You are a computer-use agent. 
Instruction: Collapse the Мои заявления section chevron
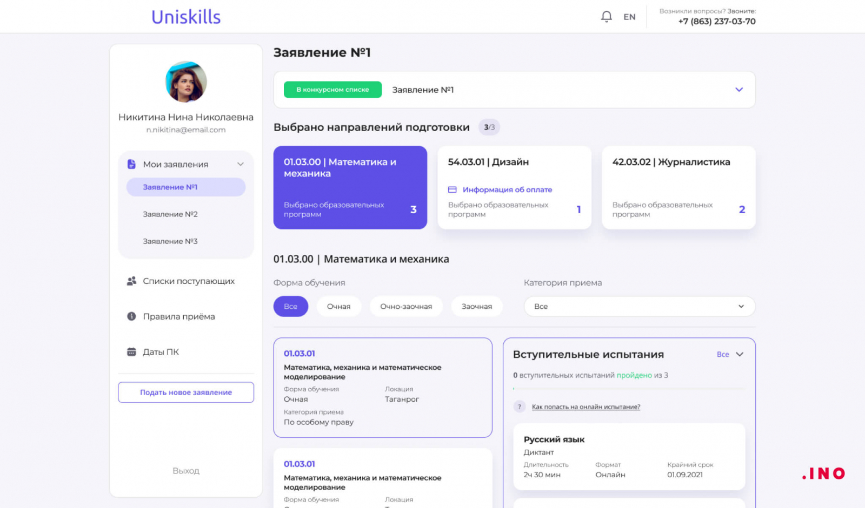coord(241,164)
